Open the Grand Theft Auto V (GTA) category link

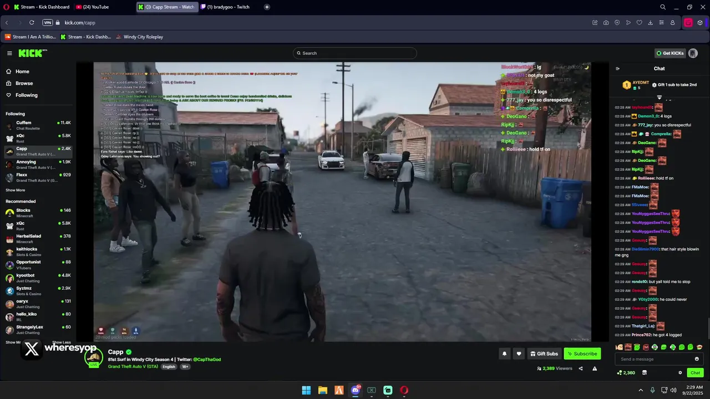tap(133, 367)
